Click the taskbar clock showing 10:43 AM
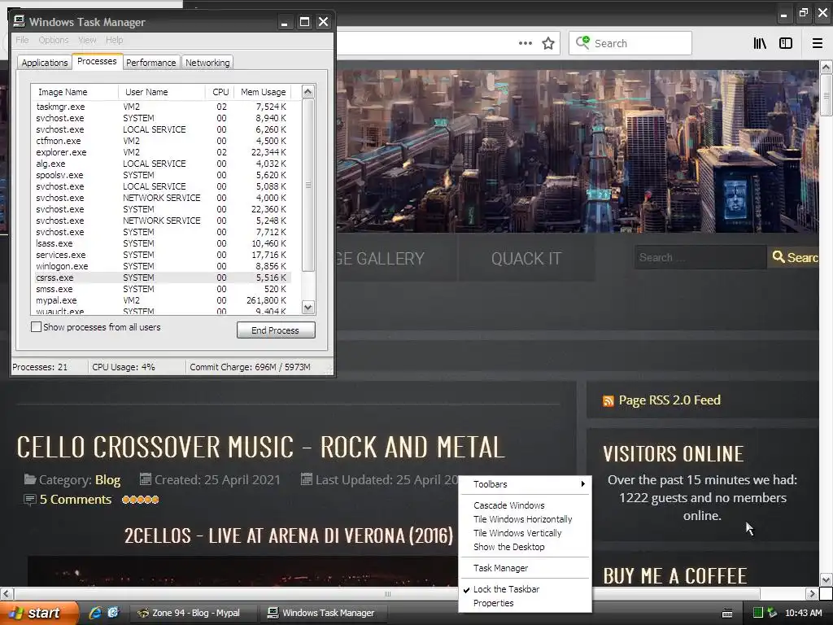The image size is (833, 625). [803, 613]
